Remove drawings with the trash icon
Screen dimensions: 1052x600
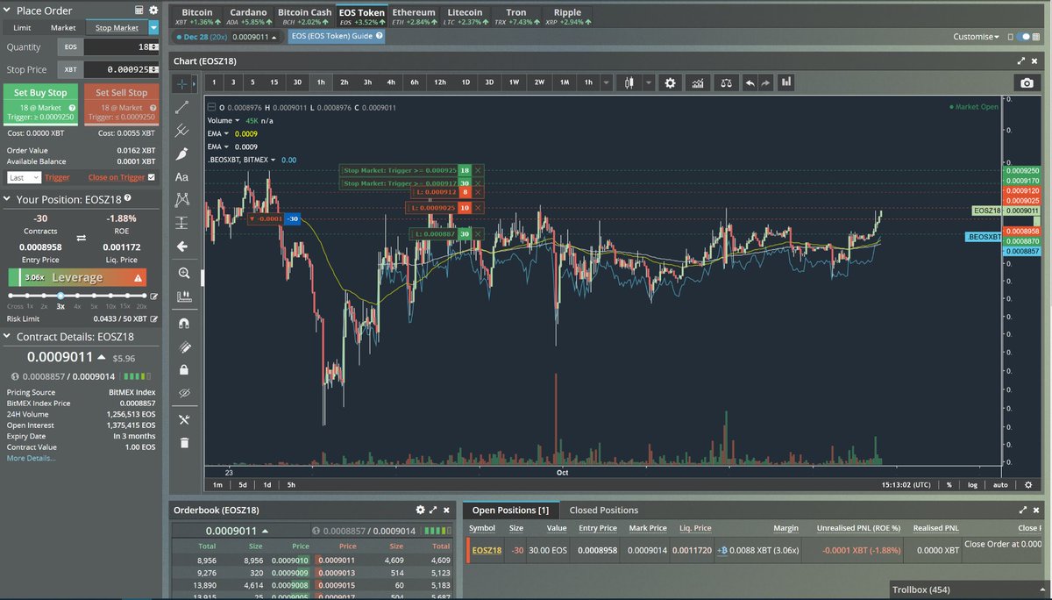[182, 442]
